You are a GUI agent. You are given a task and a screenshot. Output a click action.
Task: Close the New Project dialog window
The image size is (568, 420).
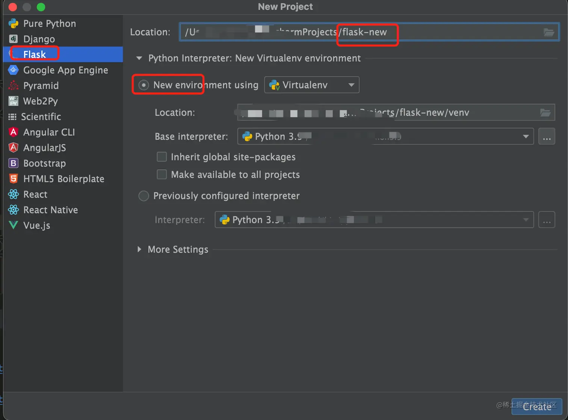point(13,7)
